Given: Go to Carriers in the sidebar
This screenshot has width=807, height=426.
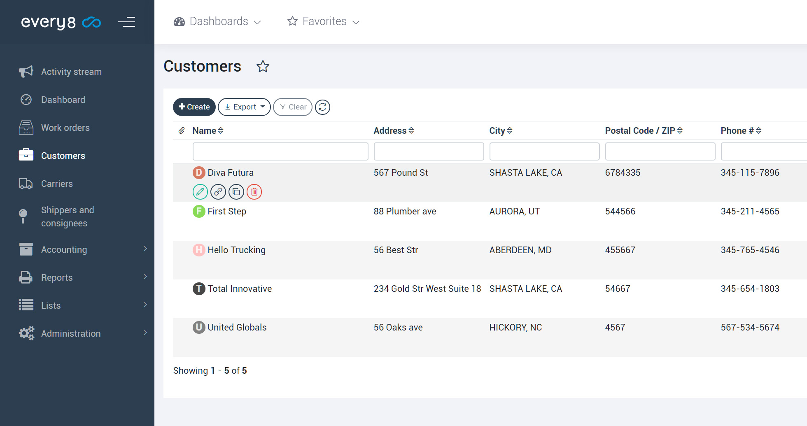Looking at the screenshot, I should click(57, 184).
